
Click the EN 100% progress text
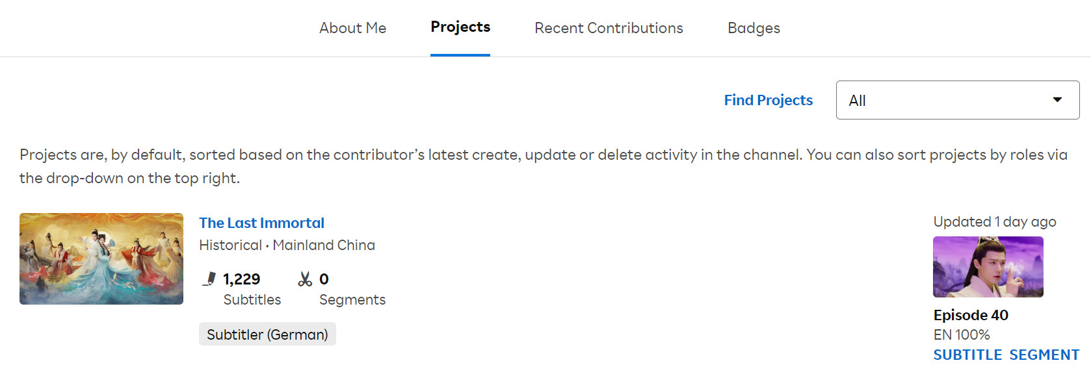(962, 334)
